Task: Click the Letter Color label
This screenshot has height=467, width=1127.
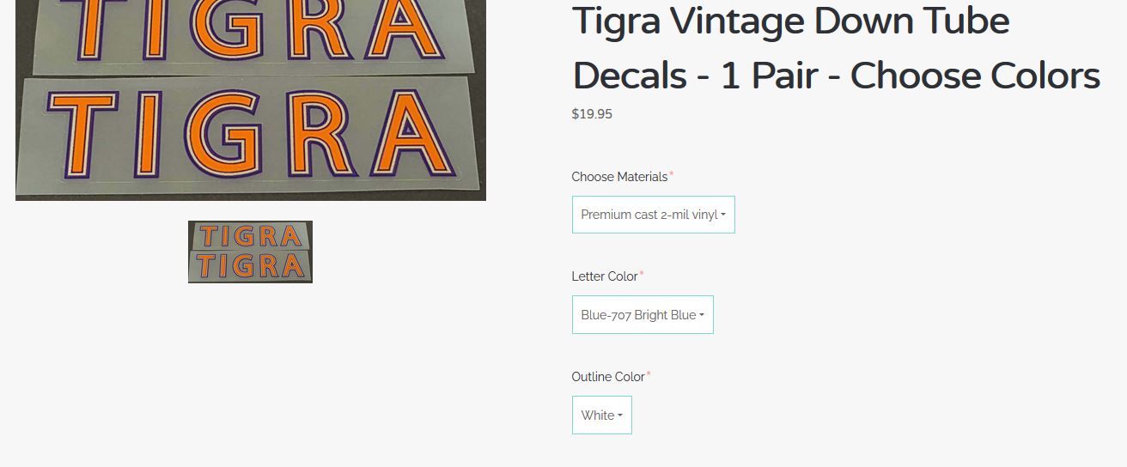Action: coord(605,276)
